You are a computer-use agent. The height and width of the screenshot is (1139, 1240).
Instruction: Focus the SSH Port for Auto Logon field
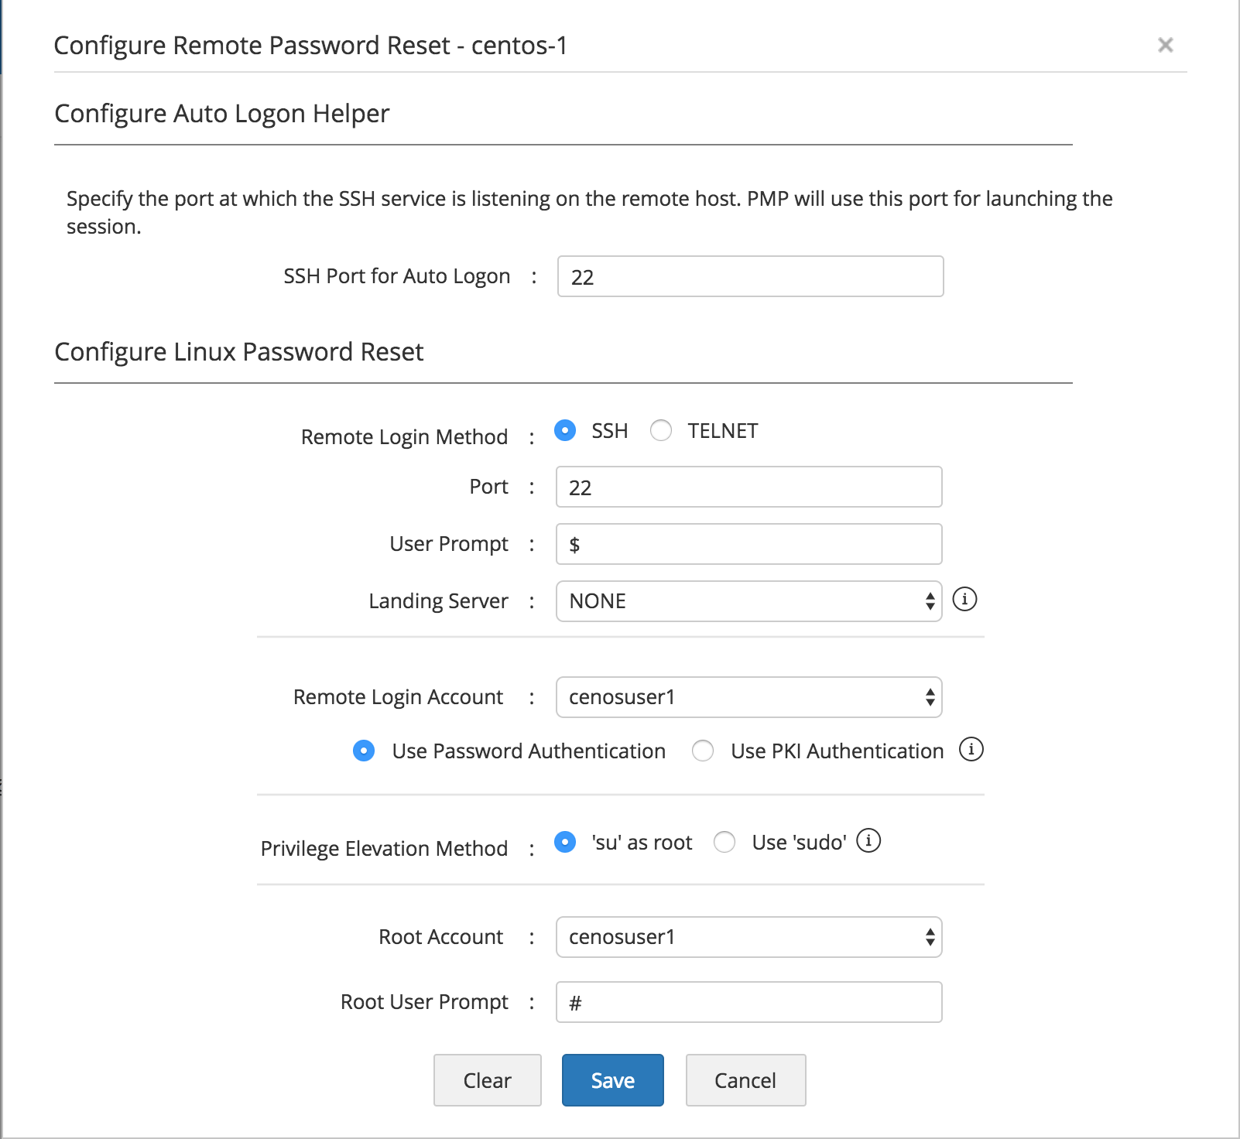[750, 276]
